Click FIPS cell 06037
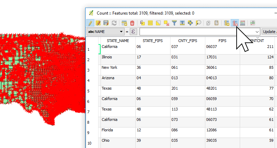Image resolution: width=277 pixels, height=148 pixels. [222, 49]
